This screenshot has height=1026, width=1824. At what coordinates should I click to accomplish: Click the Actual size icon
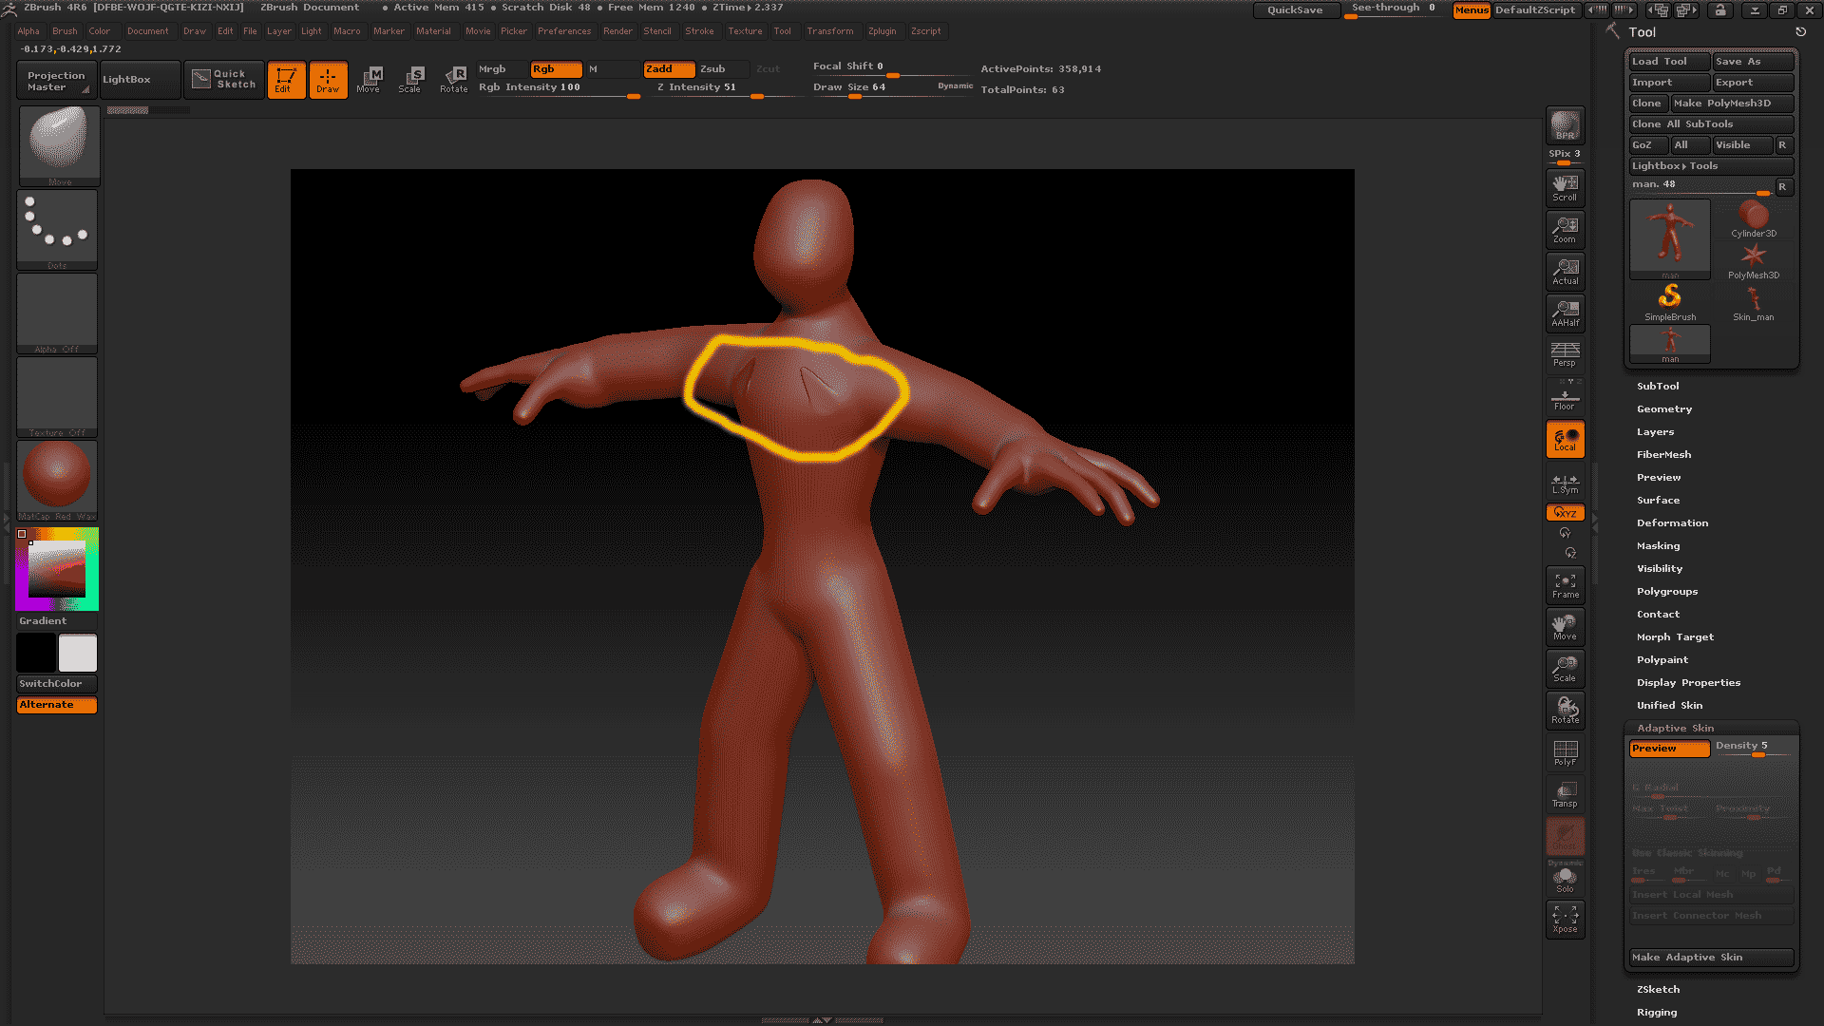1565,272
